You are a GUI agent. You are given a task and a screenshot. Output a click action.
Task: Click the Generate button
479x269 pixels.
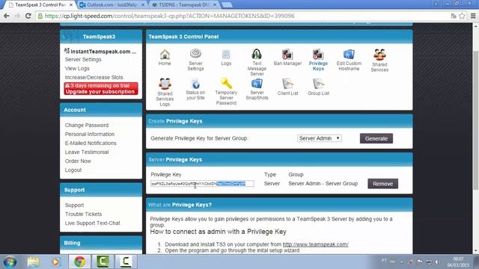(x=376, y=138)
